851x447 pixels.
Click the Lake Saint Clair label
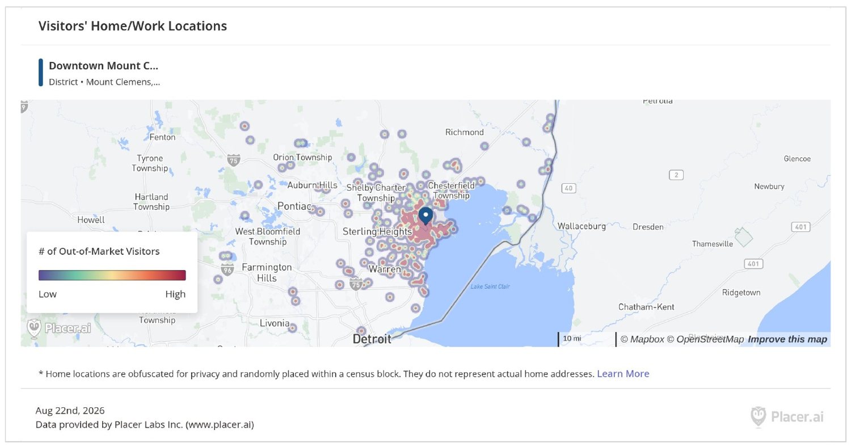coord(490,286)
